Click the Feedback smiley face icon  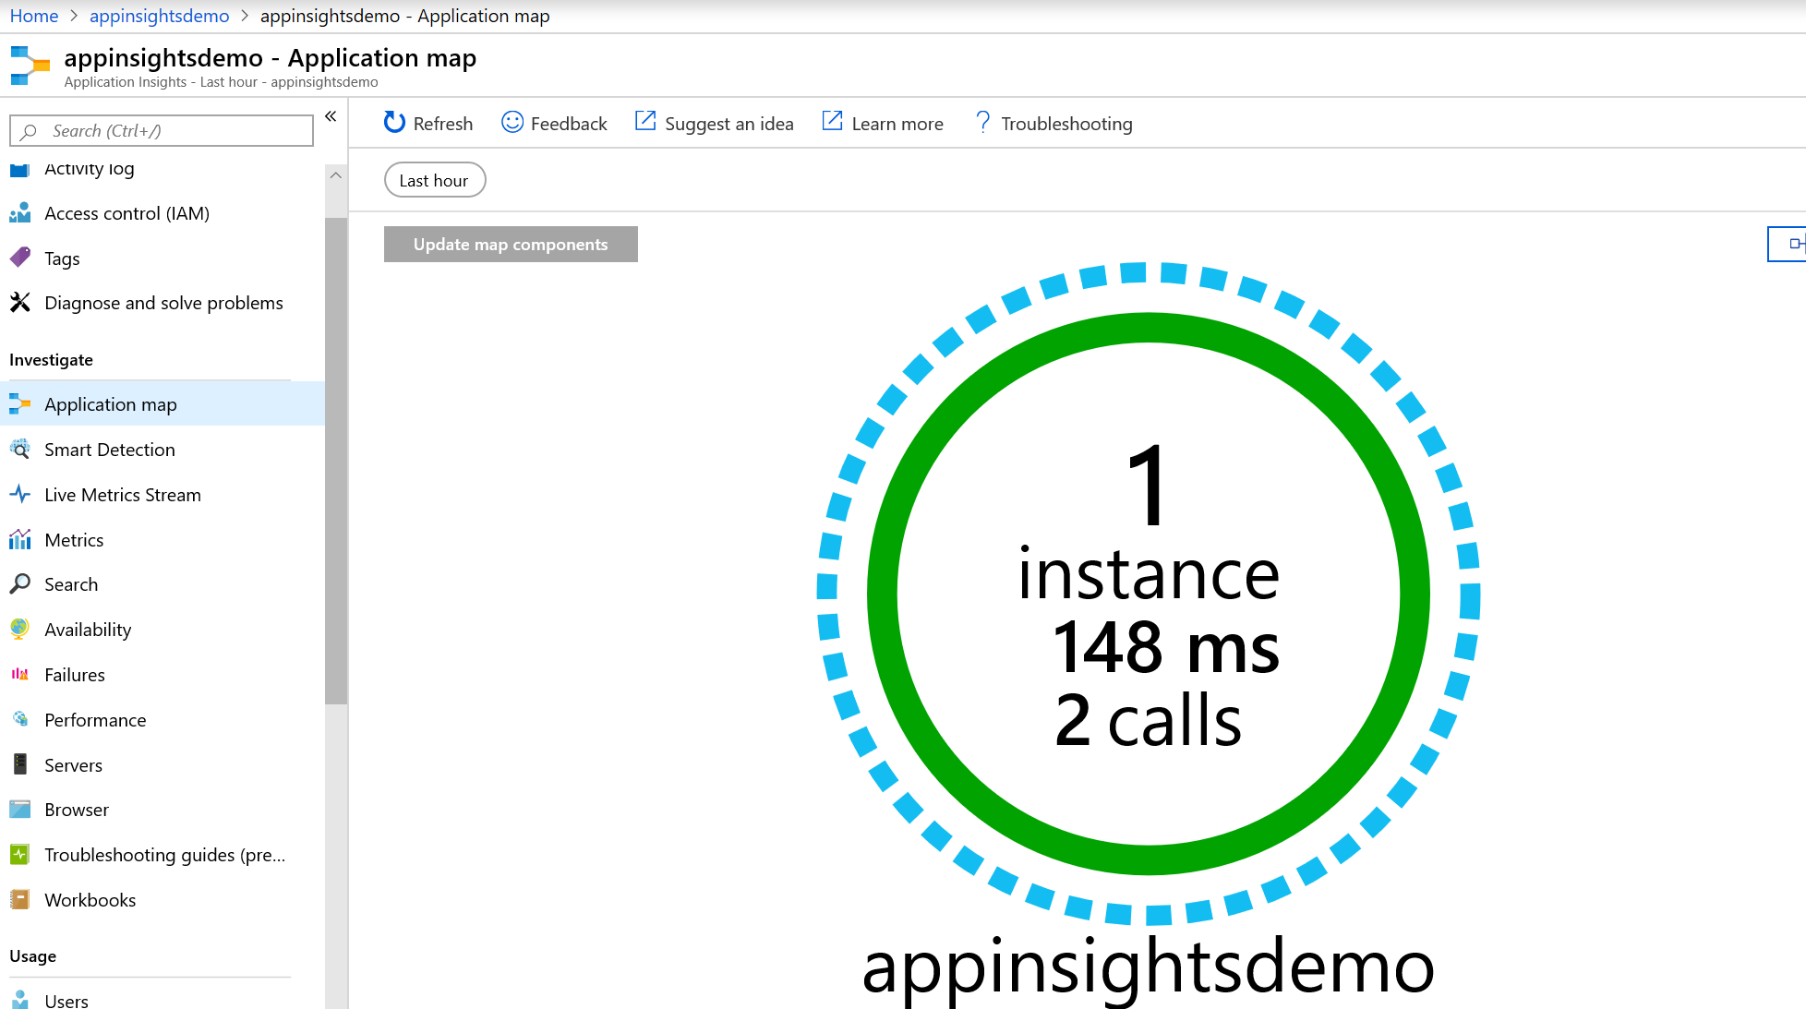[512, 122]
